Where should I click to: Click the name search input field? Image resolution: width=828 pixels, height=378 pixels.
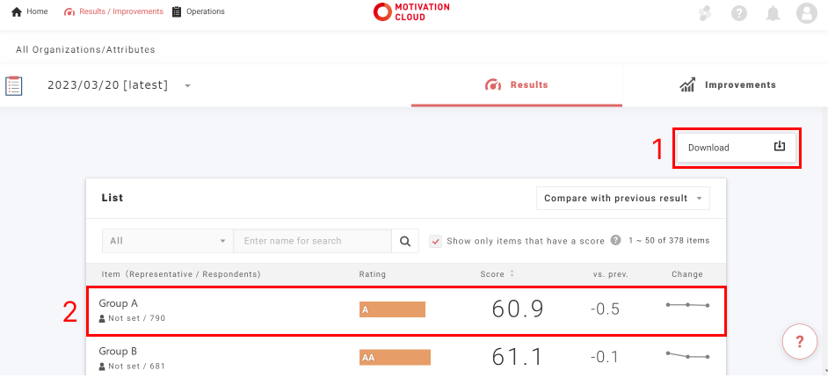tap(312, 241)
